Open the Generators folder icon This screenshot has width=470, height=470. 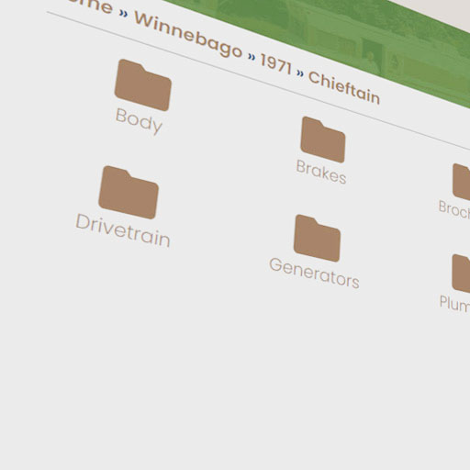coord(317,238)
